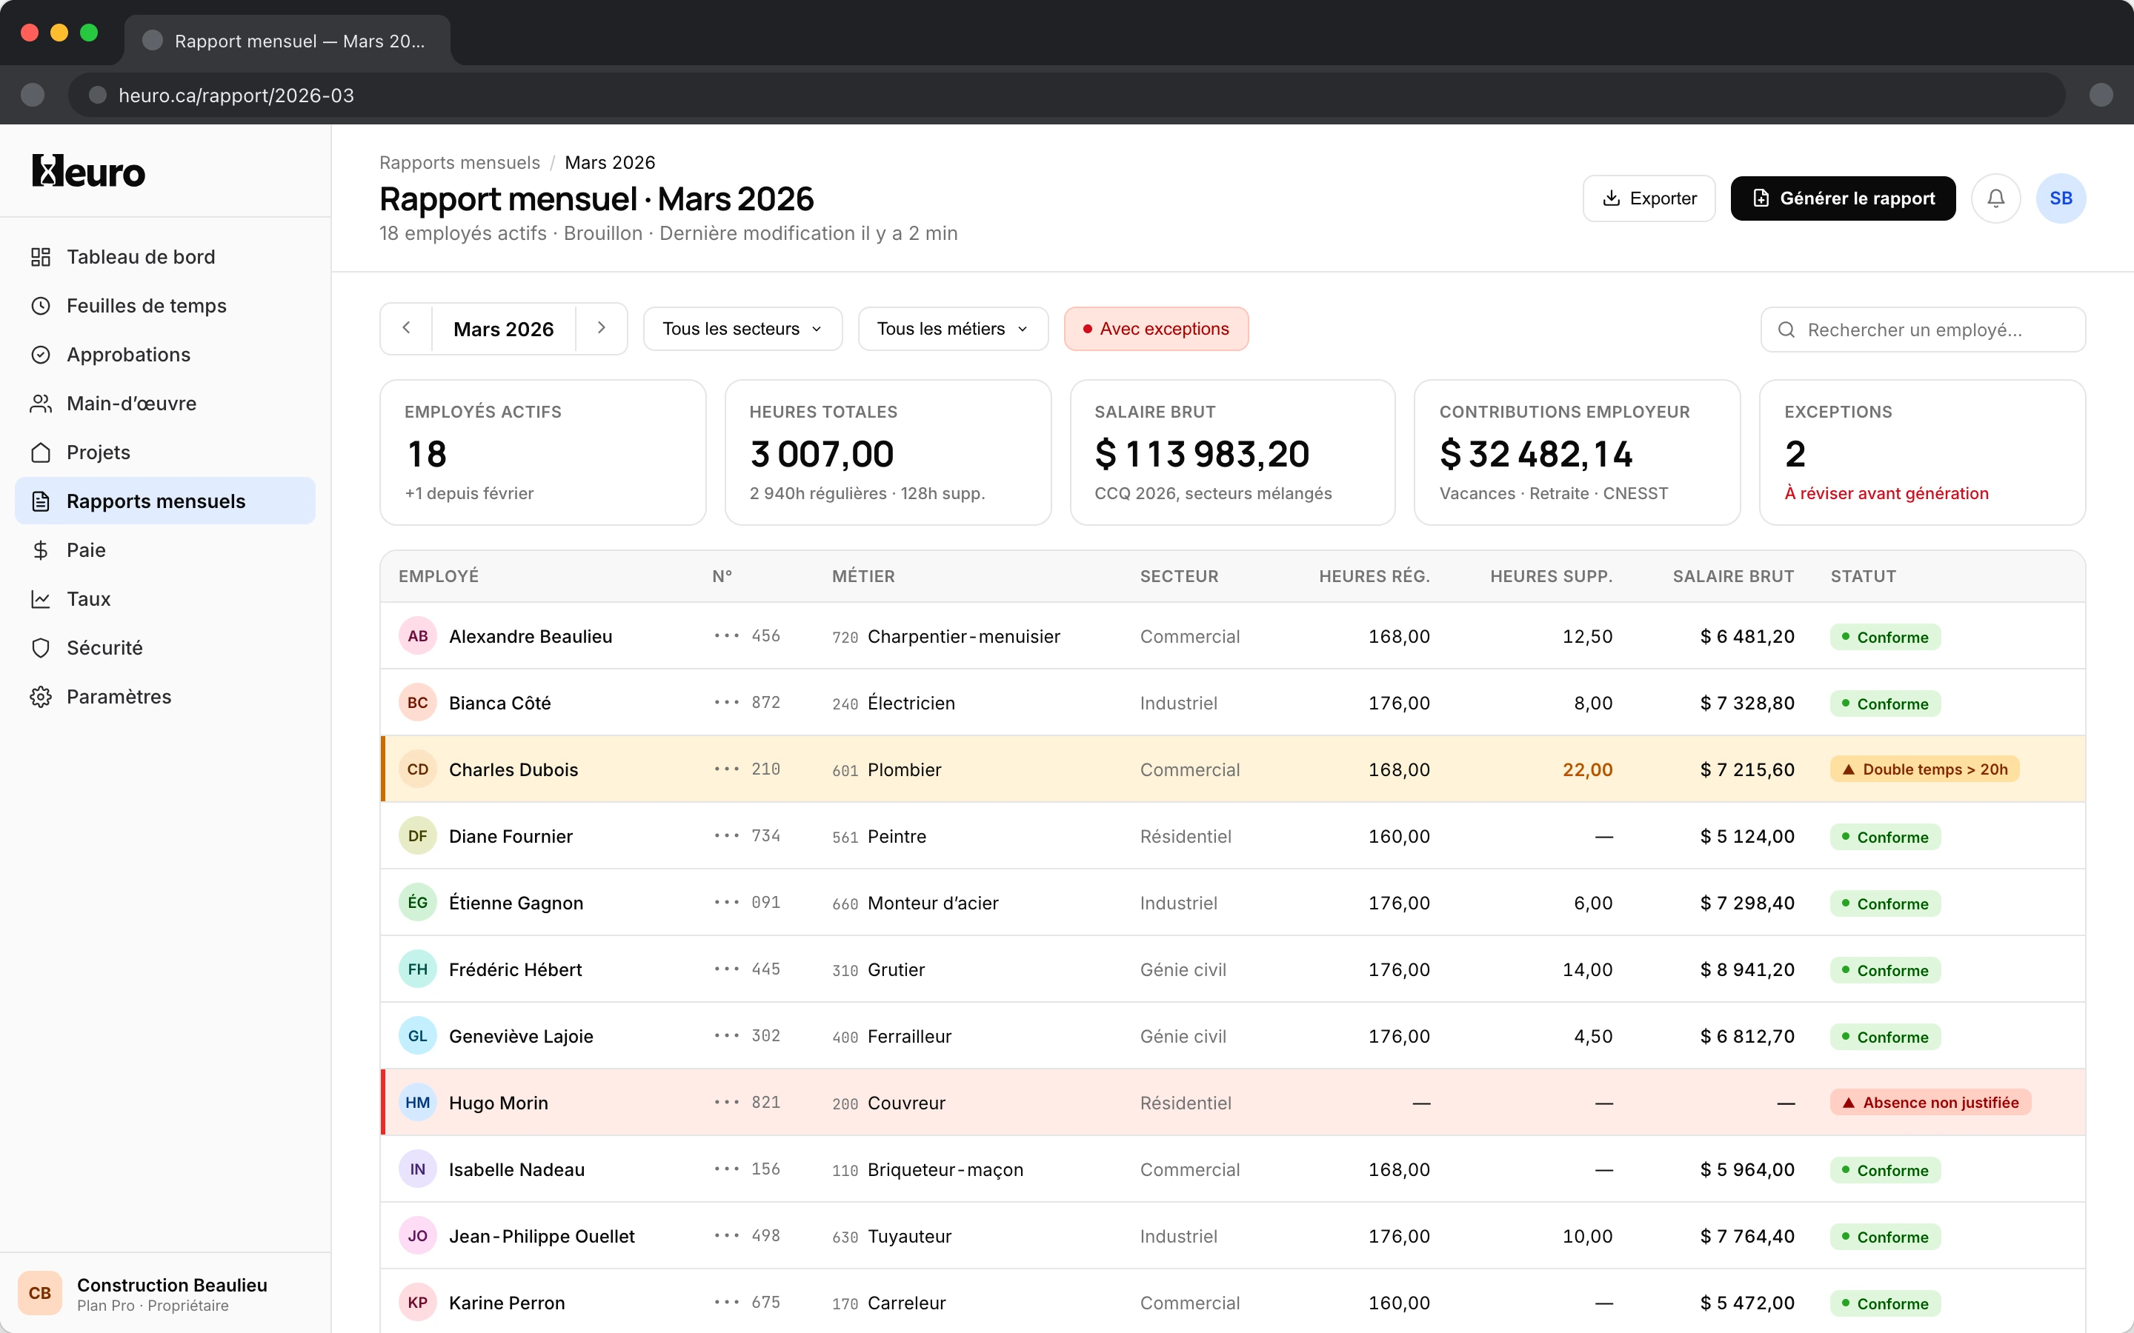Go to previous month arrow

[x=407, y=328]
